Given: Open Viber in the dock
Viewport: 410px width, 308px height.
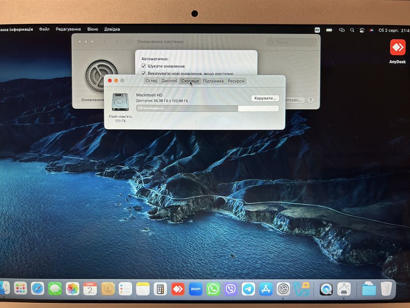Looking at the screenshot, I should 231,289.
